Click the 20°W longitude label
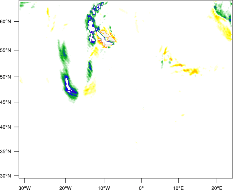The width and height of the screenshot is (233, 190). [x=65, y=188]
